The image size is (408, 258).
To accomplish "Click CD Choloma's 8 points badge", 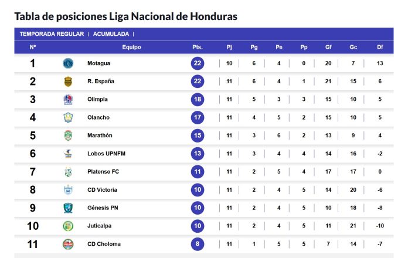I will (x=197, y=244).
